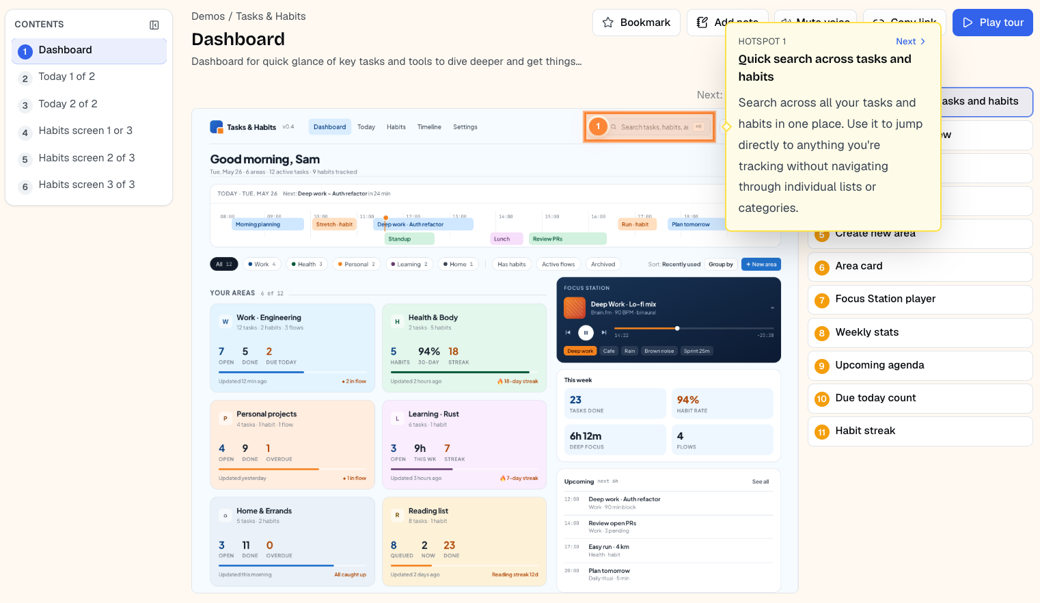Adjust the Focus Station playback progress slider
The width and height of the screenshot is (1040, 603).
click(694, 329)
